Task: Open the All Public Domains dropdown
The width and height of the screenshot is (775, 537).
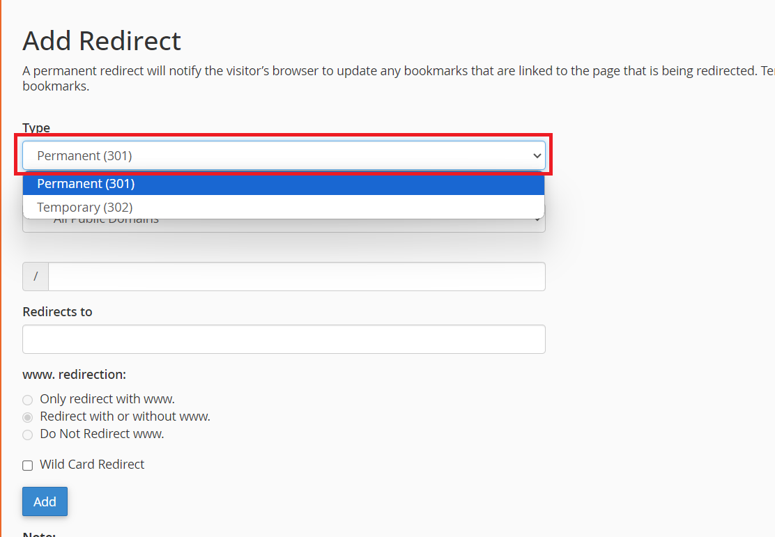Action: (284, 219)
